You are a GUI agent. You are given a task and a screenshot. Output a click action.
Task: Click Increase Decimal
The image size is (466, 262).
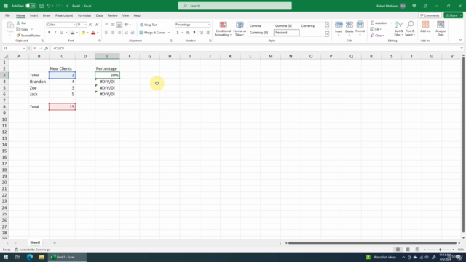click(x=201, y=32)
